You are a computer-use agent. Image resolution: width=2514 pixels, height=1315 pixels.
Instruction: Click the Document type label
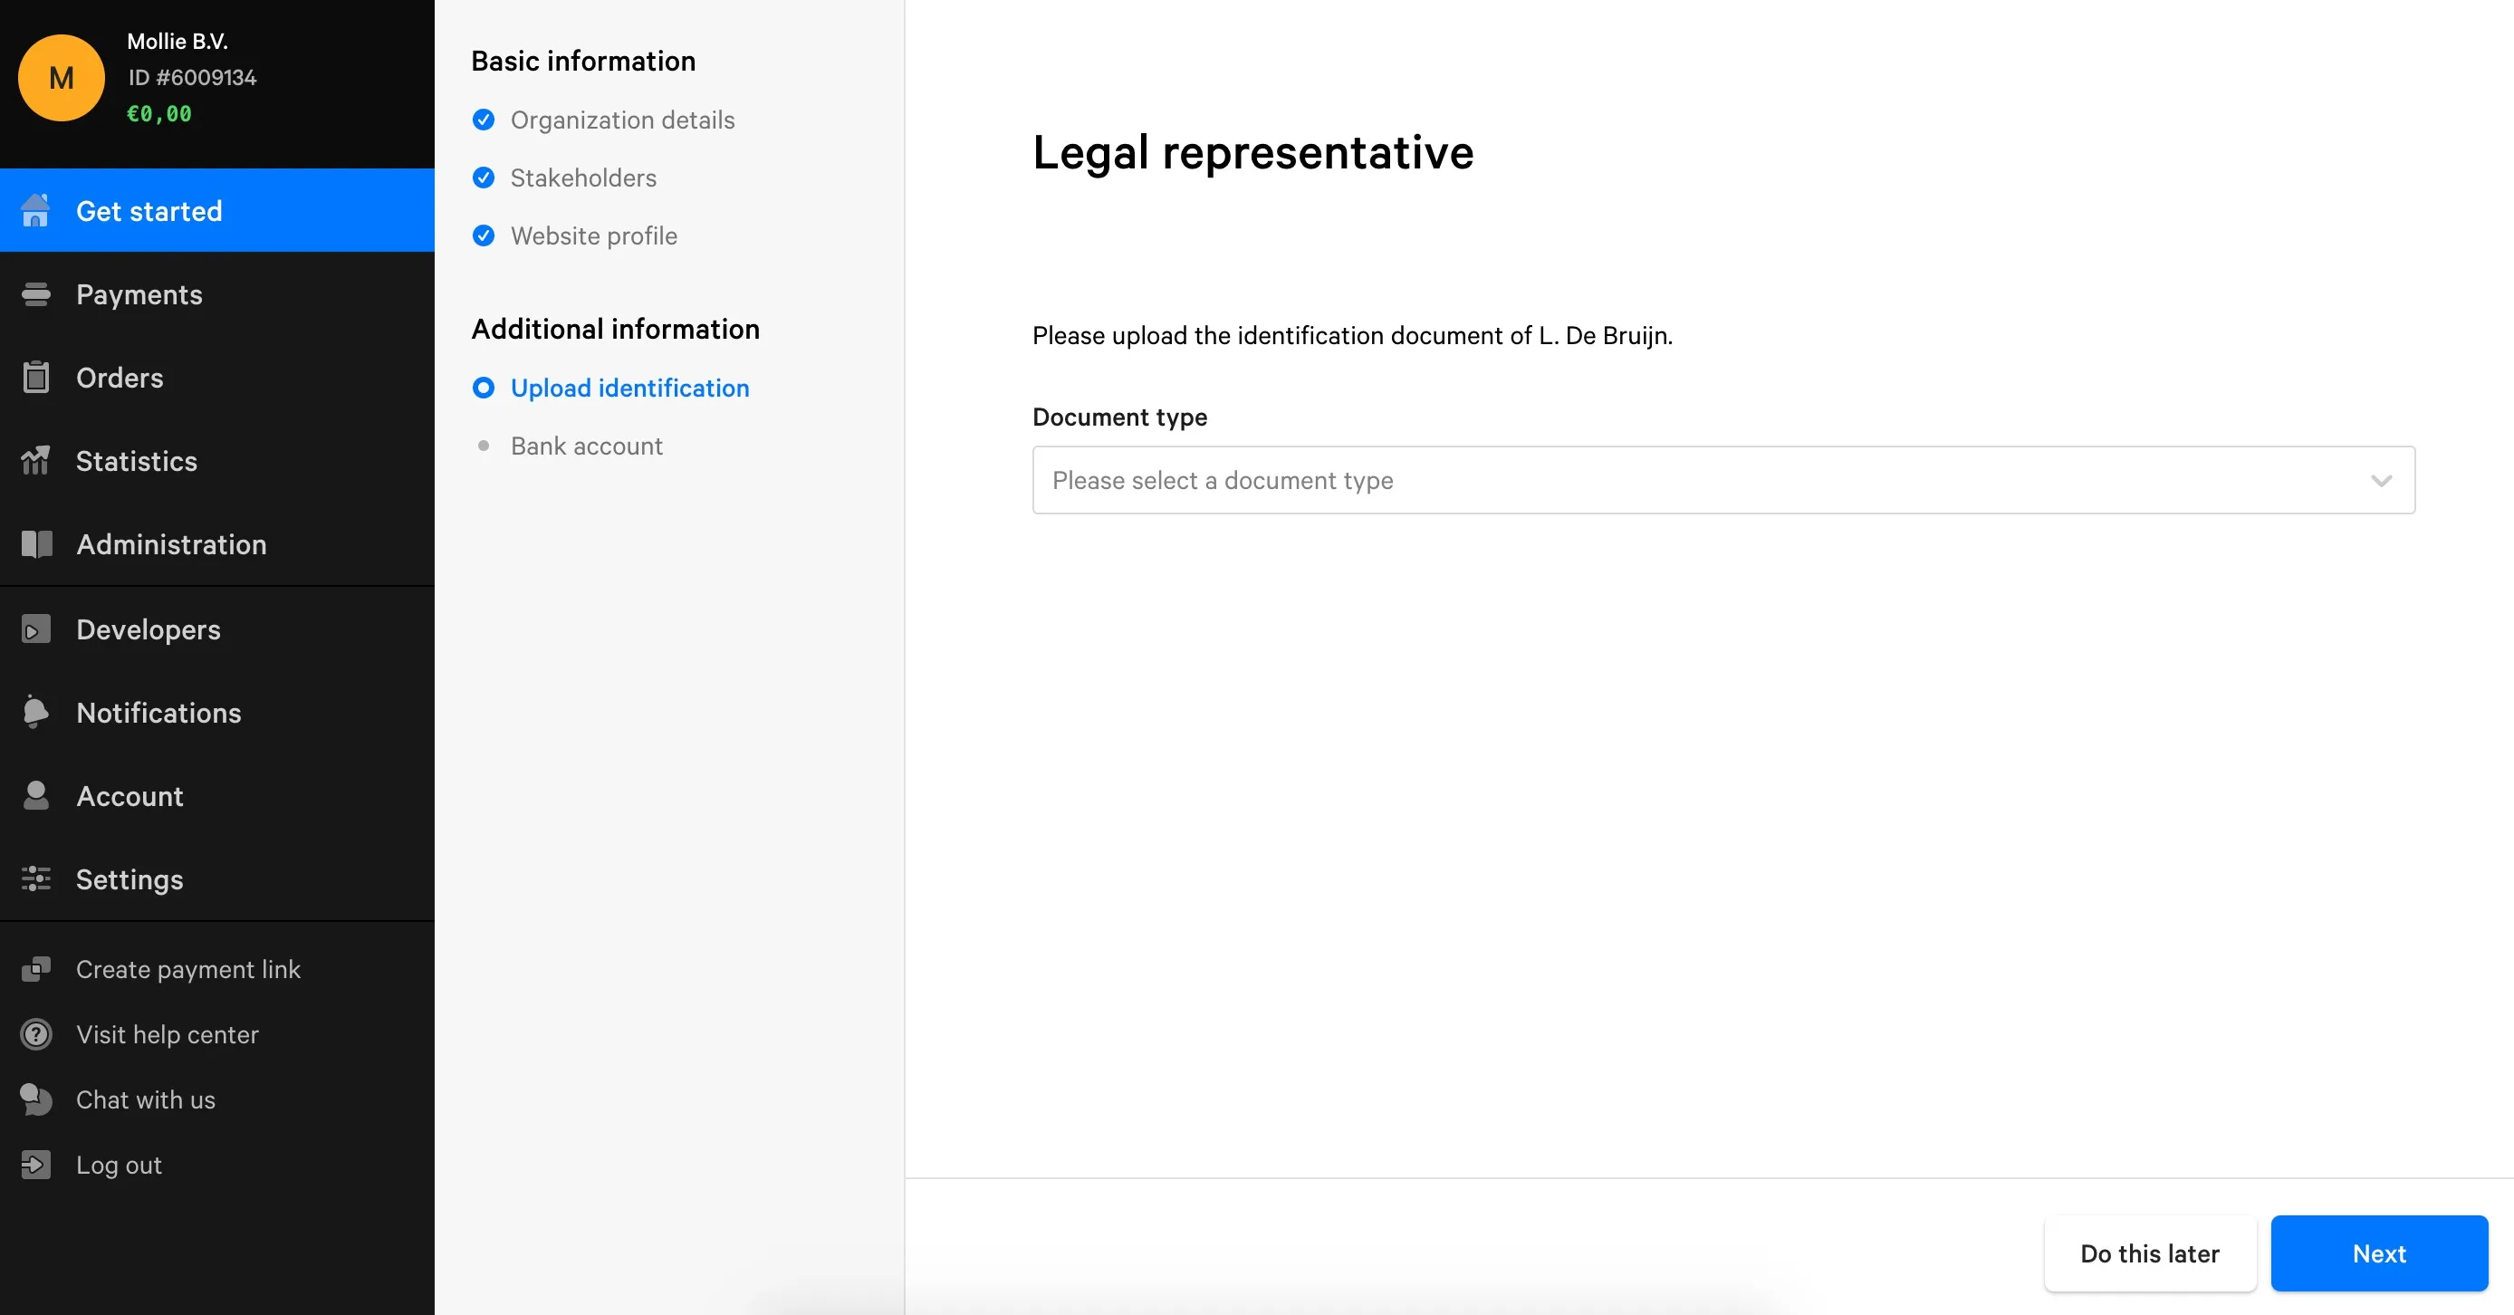1119,417
